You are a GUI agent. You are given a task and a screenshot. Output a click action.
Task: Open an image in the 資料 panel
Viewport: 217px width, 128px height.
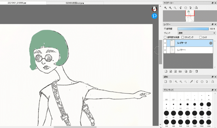coord(166,82)
